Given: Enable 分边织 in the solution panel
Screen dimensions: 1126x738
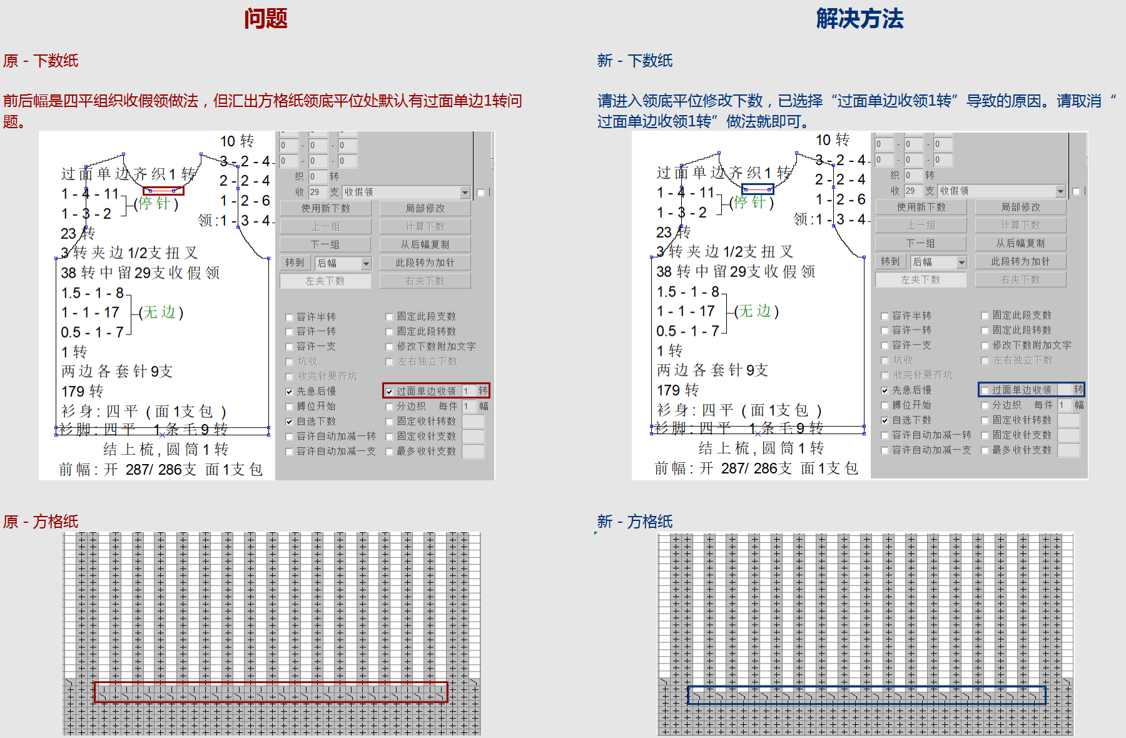Looking at the screenshot, I should pos(986,405).
